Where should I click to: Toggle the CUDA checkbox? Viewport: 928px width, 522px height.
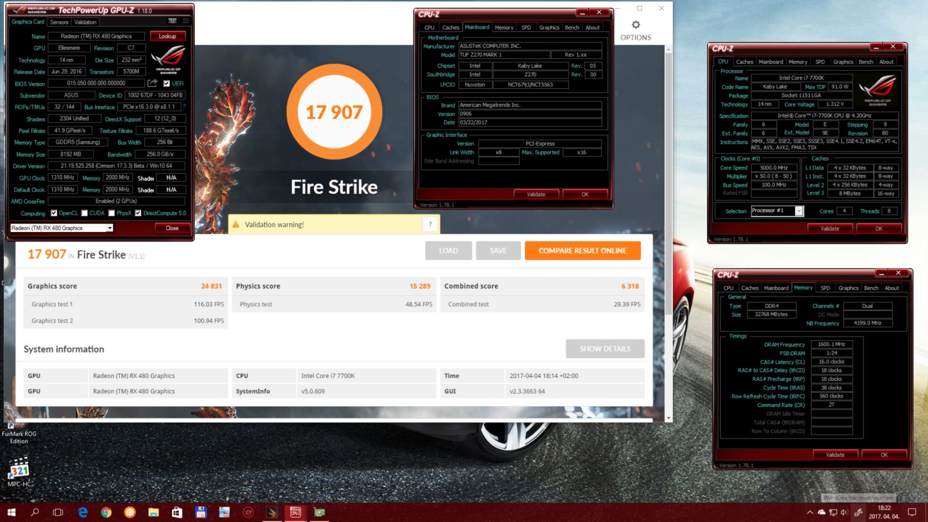[x=85, y=213]
